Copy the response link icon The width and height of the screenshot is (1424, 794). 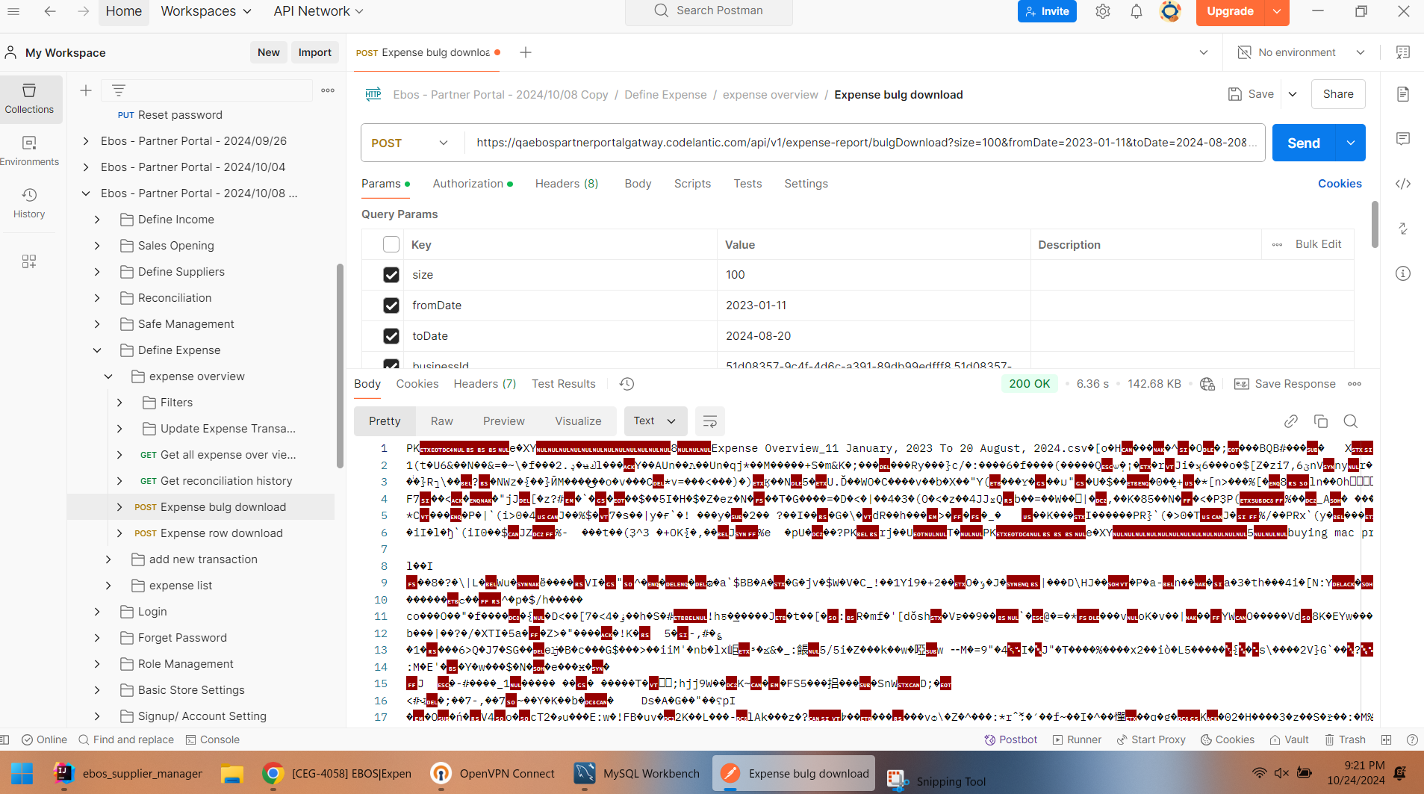click(x=1291, y=421)
